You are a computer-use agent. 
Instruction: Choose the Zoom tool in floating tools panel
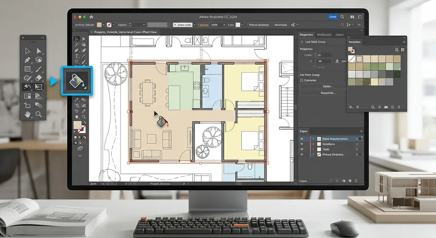(39, 114)
